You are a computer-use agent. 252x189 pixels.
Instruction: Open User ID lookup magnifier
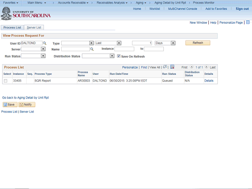(x=44, y=43)
